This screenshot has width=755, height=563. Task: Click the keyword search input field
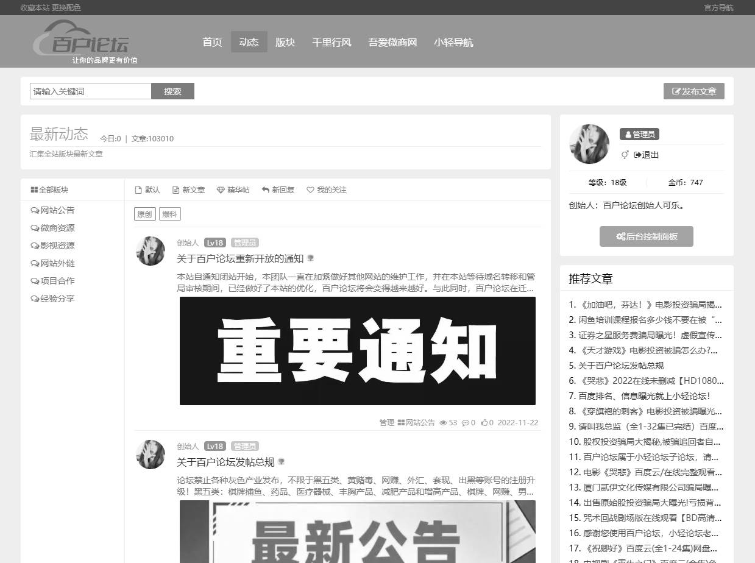(x=90, y=91)
